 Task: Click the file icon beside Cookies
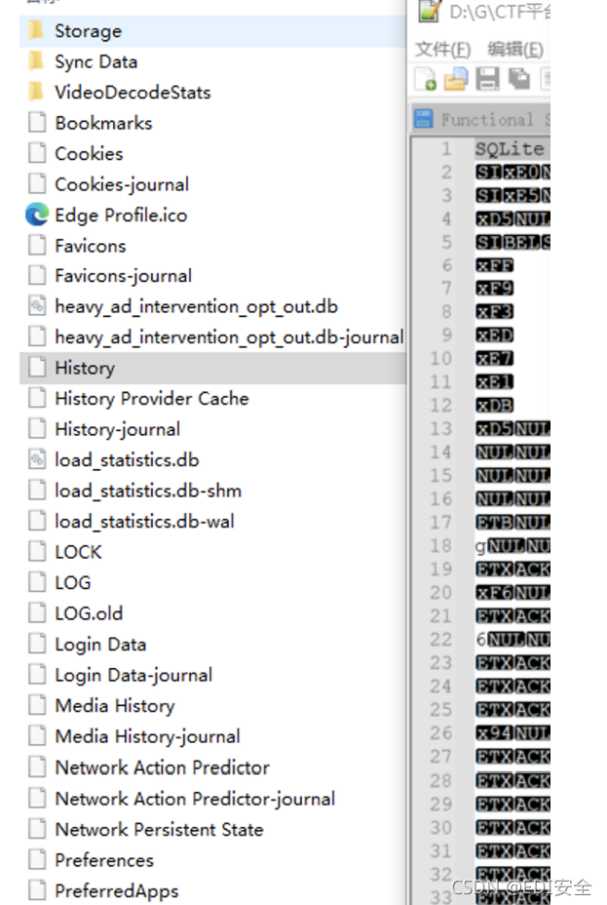coord(37,152)
